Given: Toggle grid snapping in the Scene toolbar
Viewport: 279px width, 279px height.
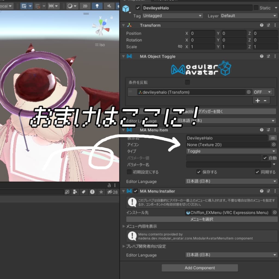Looking at the screenshot, I should click(x=38, y=6).
